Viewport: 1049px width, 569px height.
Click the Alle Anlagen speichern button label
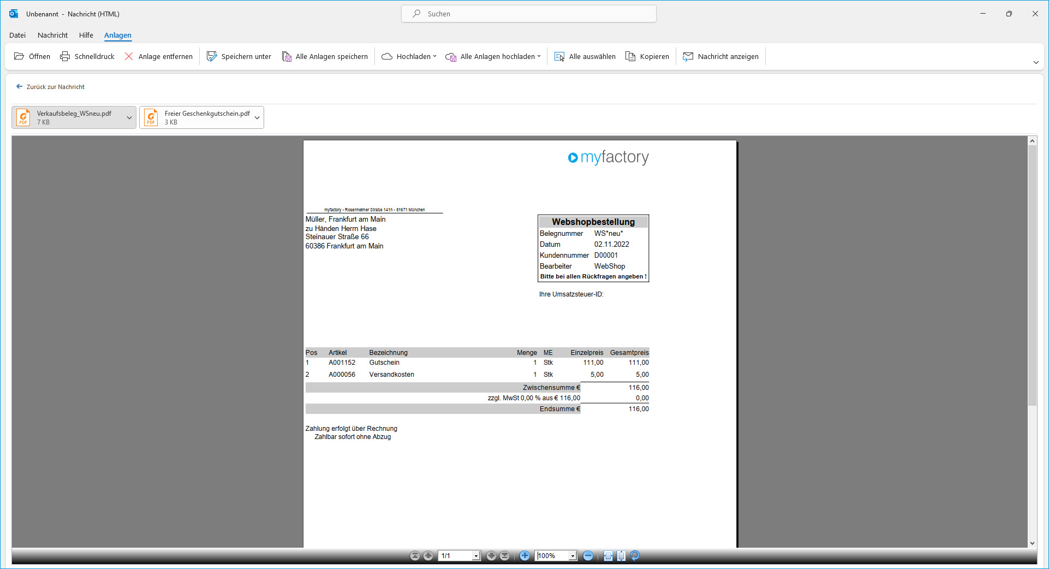coord(332,56)
